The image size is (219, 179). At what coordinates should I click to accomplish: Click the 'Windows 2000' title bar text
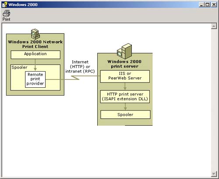click(x=23, y=5)
